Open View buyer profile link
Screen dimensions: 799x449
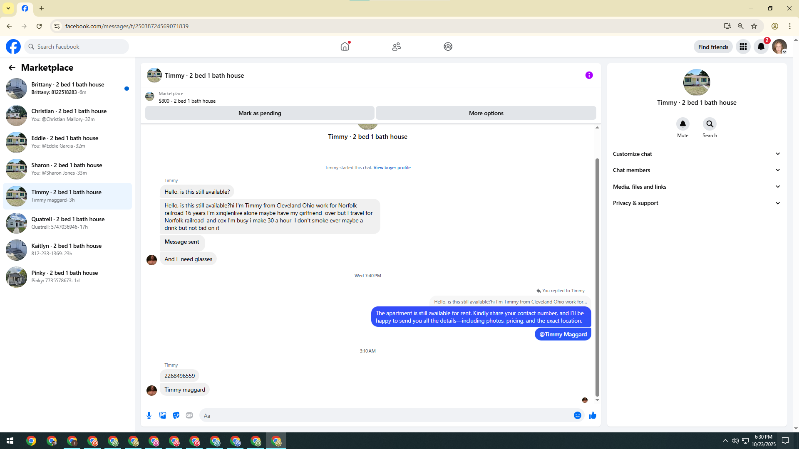[392, 168]
